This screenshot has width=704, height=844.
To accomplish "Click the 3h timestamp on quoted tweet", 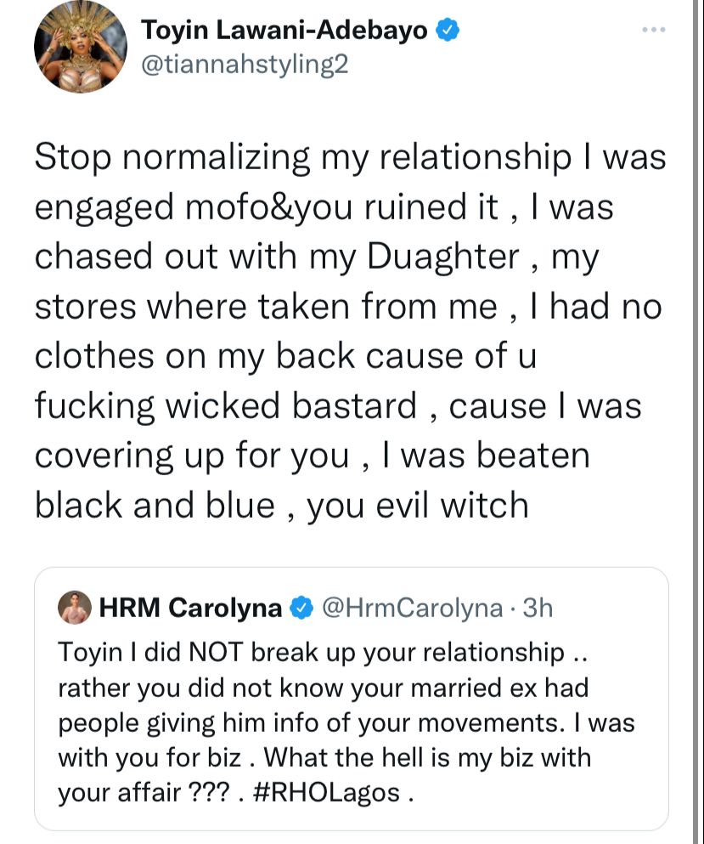I will 538,608.
